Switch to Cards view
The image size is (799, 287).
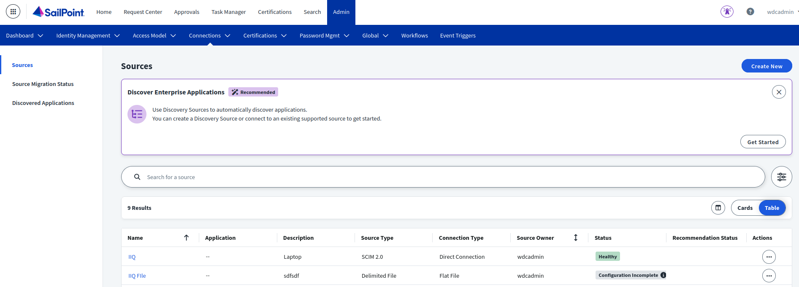(745, 208)
